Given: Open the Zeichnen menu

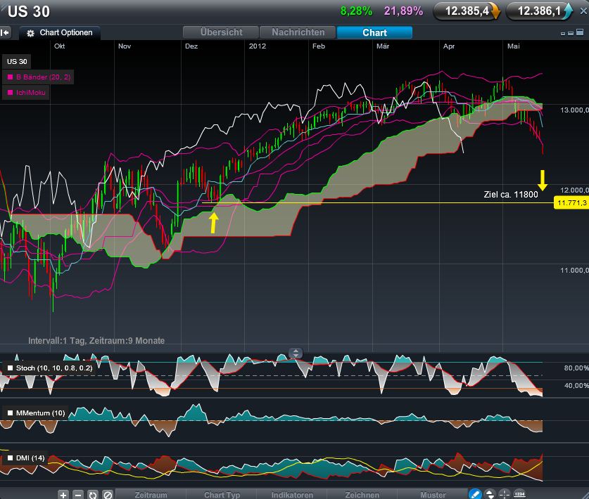Looking at the screenshot, I should click(362, 495).
